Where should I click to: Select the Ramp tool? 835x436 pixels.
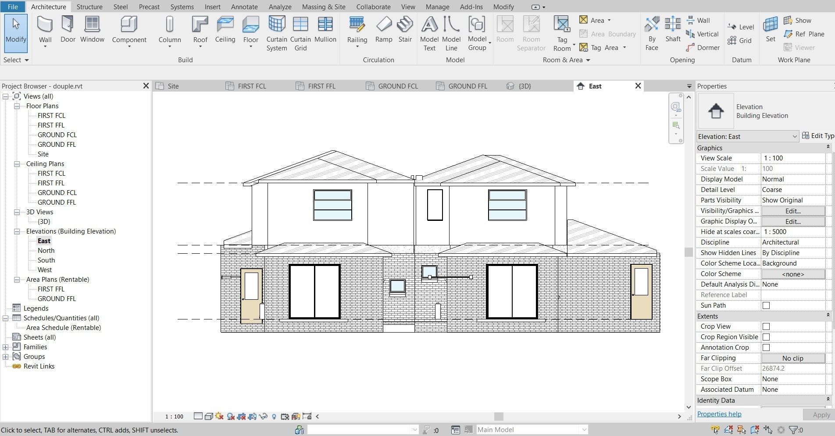(384, 30)
